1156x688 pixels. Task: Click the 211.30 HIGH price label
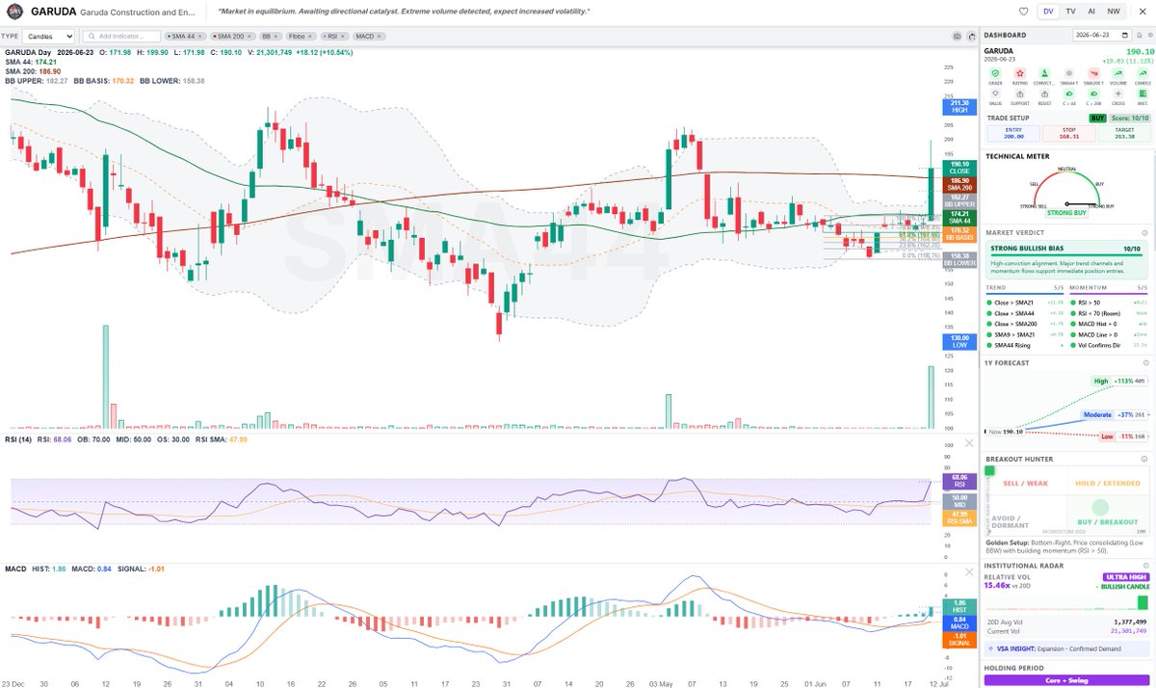pos(959,108)
